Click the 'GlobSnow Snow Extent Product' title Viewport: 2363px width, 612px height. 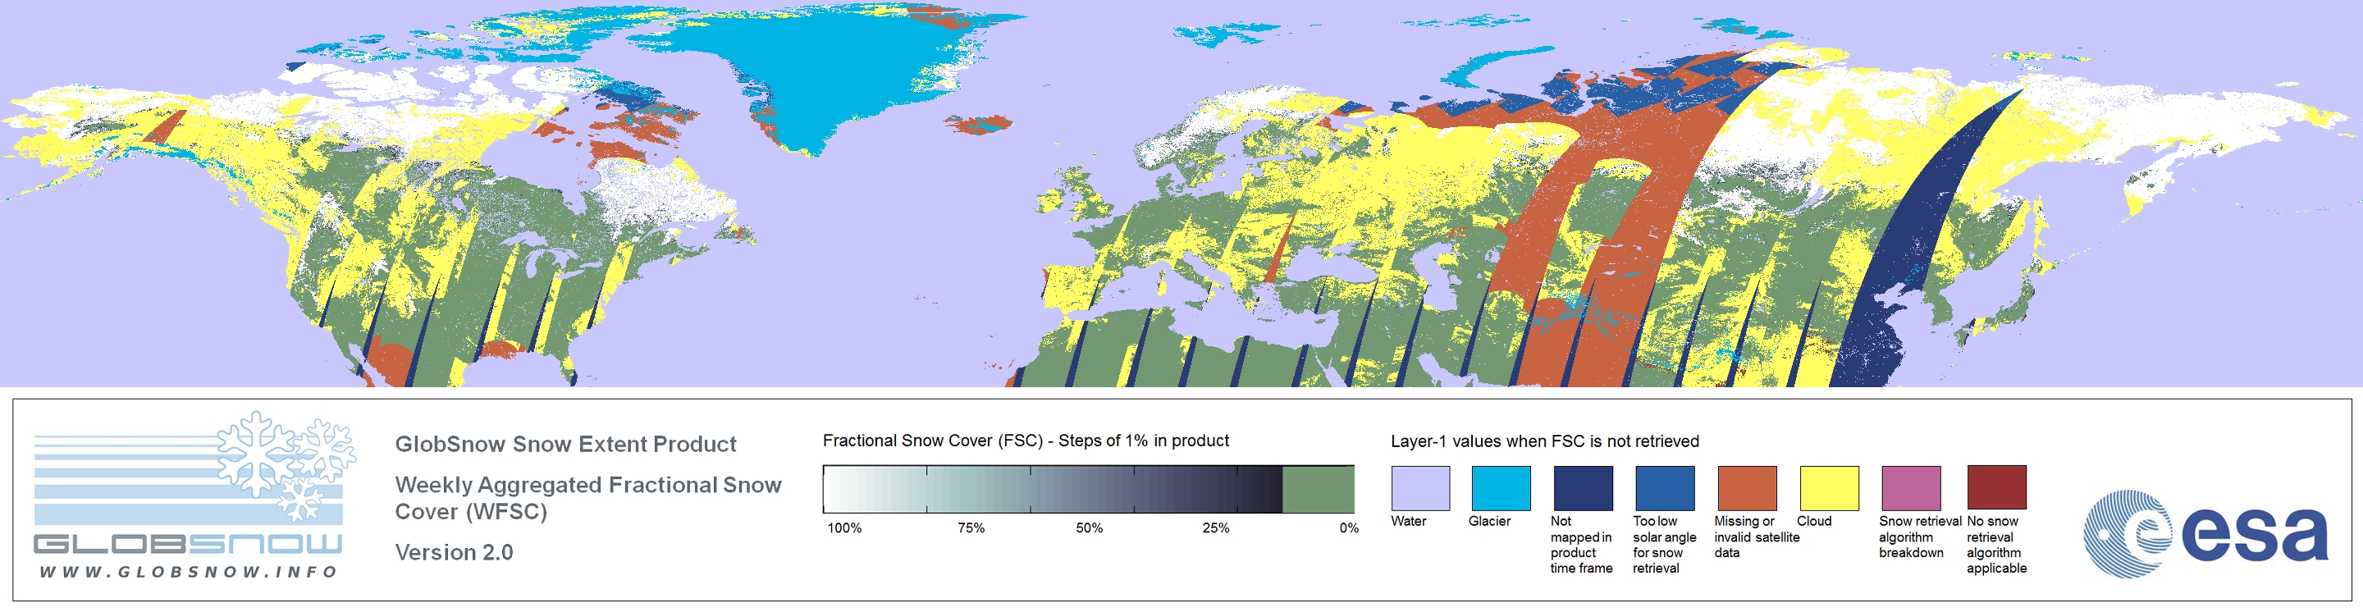click(565, 445)
